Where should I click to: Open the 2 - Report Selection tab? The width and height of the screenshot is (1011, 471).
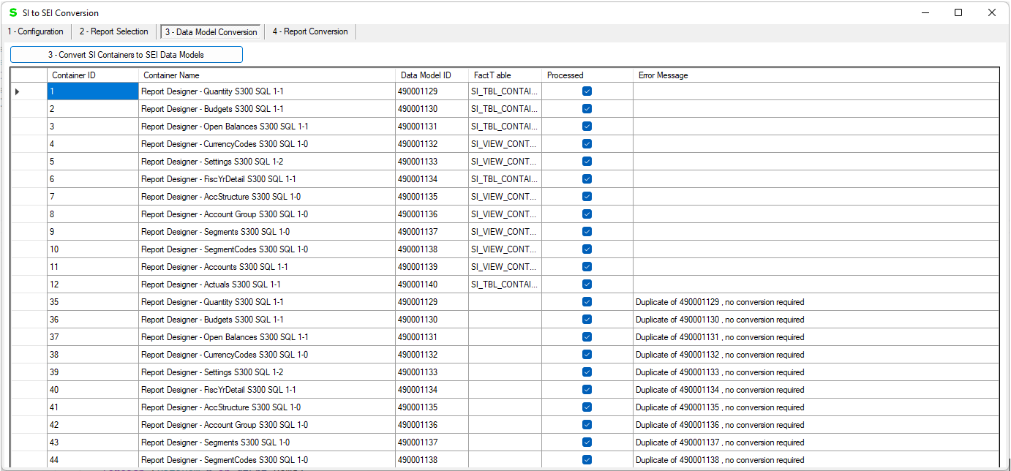(113, 31)
